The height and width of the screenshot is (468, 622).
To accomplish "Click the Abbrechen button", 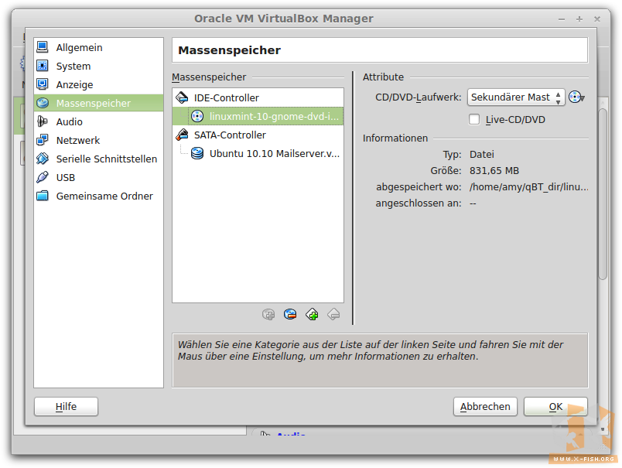I will click(x=485, y=407).
